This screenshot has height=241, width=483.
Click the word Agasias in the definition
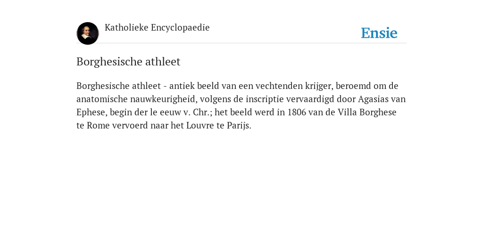(373, 99)
